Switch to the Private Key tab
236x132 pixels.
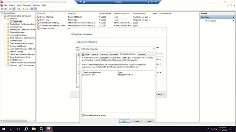pyautogui.click(x=114, y=54)
